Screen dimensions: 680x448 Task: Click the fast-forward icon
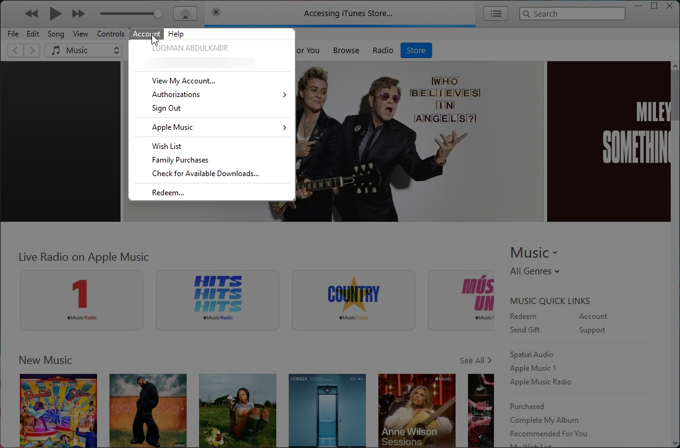point(79,13)
